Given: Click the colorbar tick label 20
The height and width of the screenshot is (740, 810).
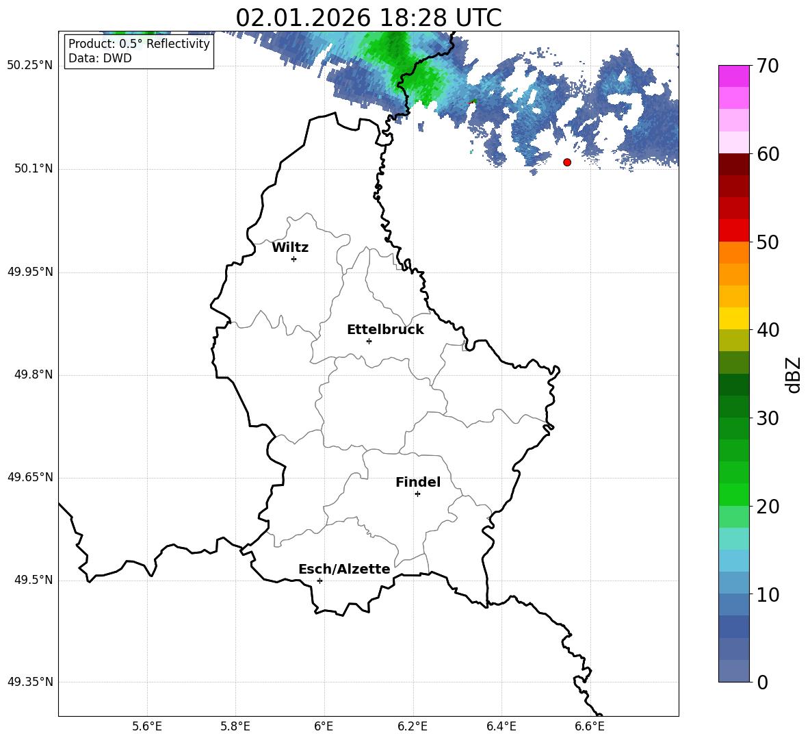Looking at the screenshot, I should click(768, 507).
